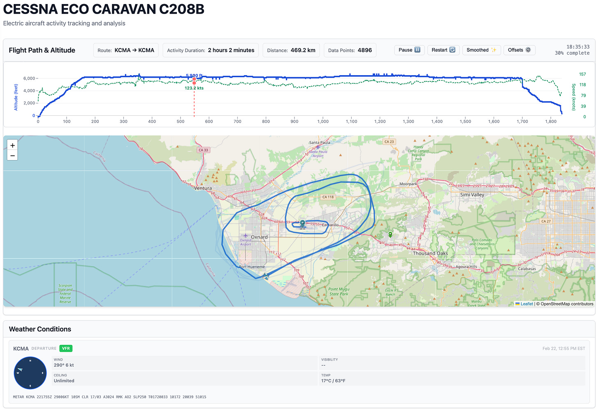This screenshot has height=411, width=599.
Task: Click the 5,900 ft altitude label
Action: (x=194, y=76)
